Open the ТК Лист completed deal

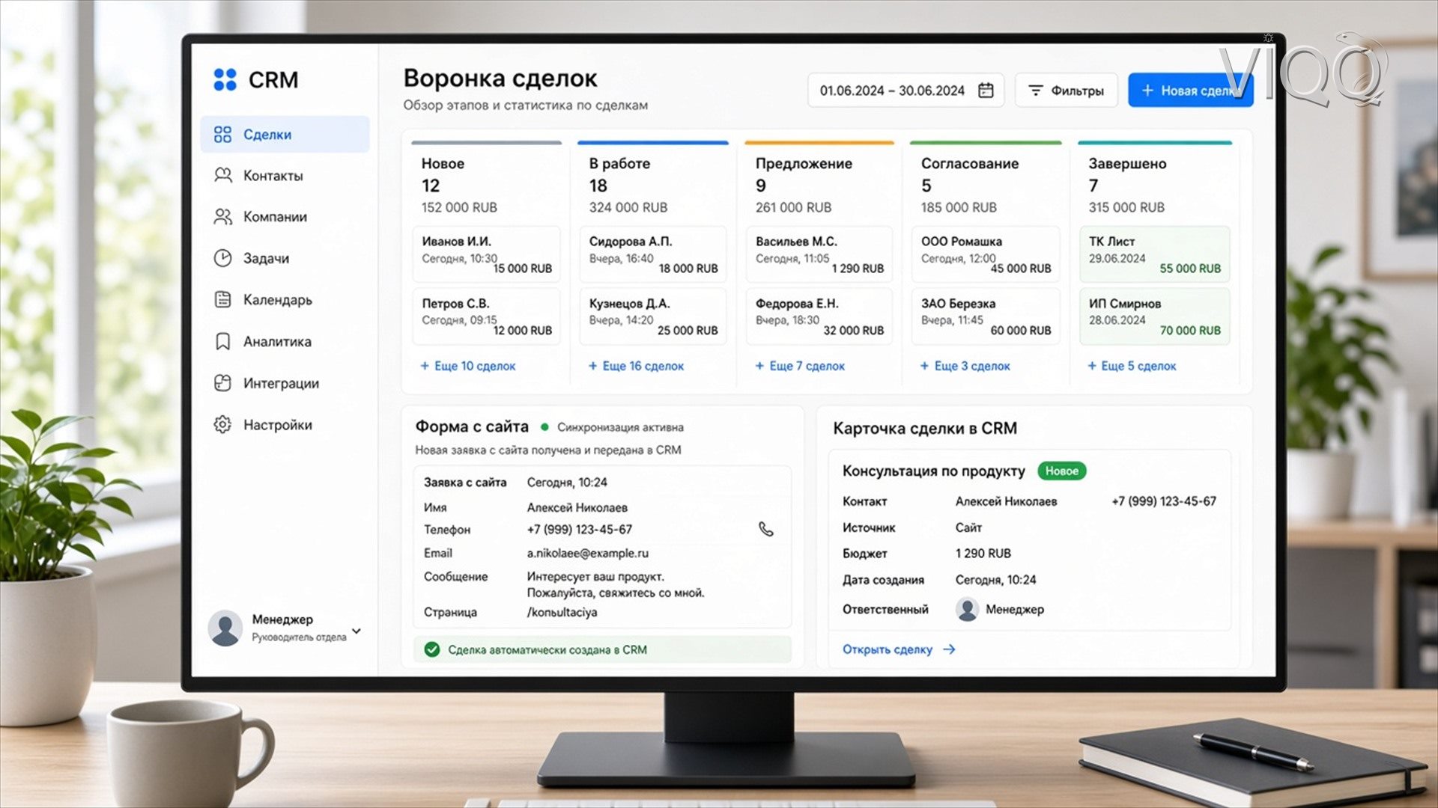point(1154,254)
